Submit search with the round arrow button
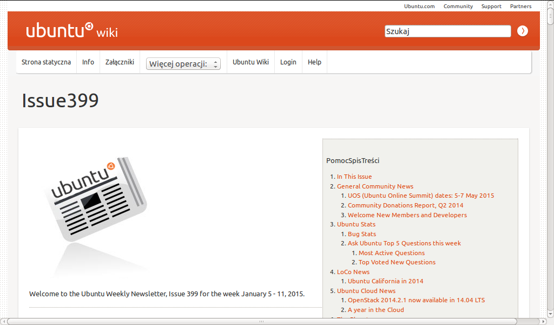The image size is (554, 325). (x=523, y=31)
